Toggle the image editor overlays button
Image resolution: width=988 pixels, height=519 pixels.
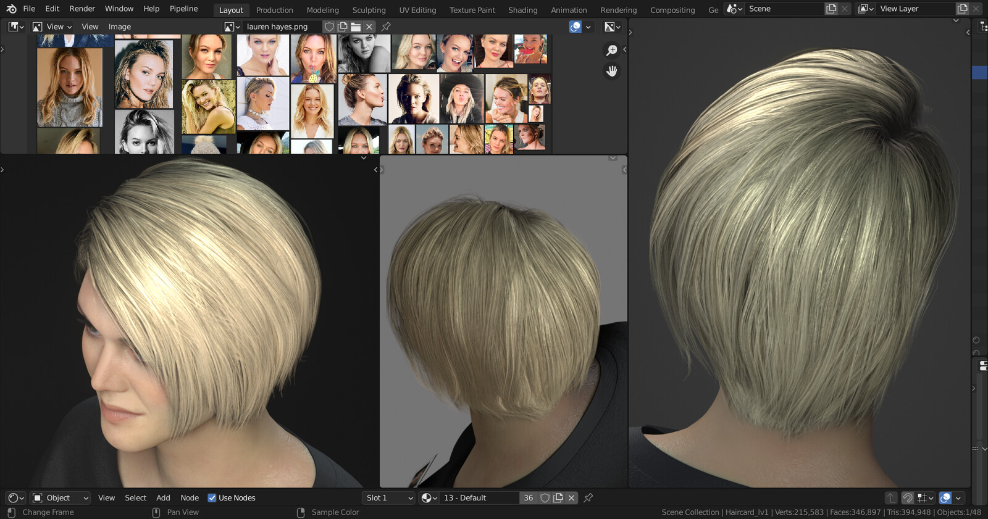575,27
